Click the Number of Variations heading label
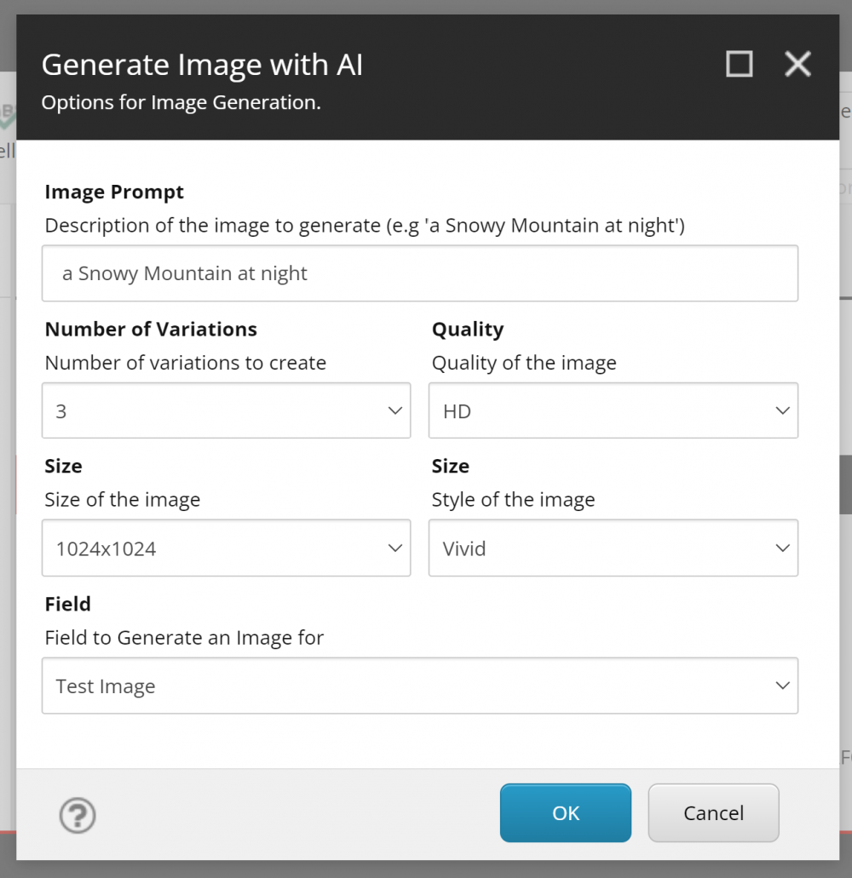The width and height of the screenshot is (852, 878). [x=151, y=329]
